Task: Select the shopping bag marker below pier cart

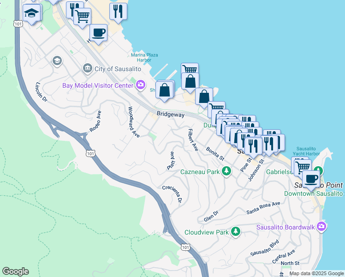Action: tap(190, 83)
